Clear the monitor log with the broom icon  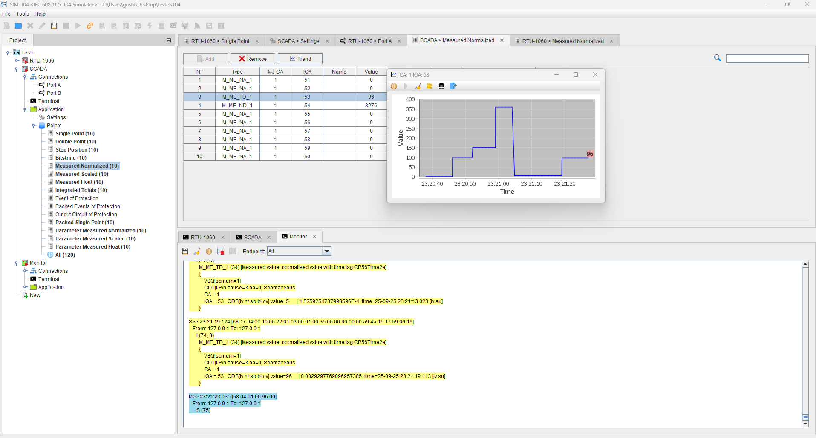point(197,252)
